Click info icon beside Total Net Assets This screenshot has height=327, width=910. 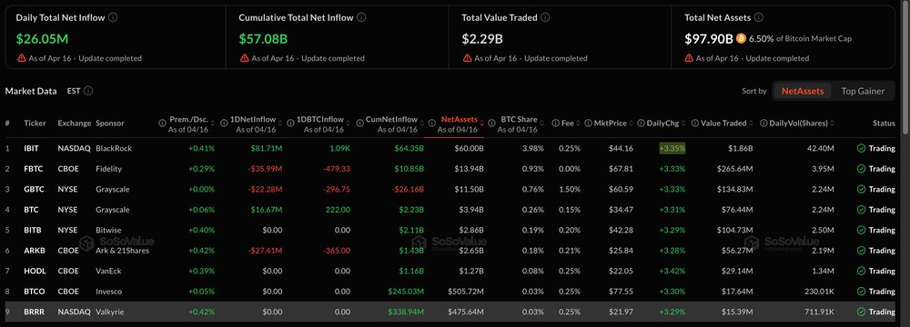coord(760,17)
